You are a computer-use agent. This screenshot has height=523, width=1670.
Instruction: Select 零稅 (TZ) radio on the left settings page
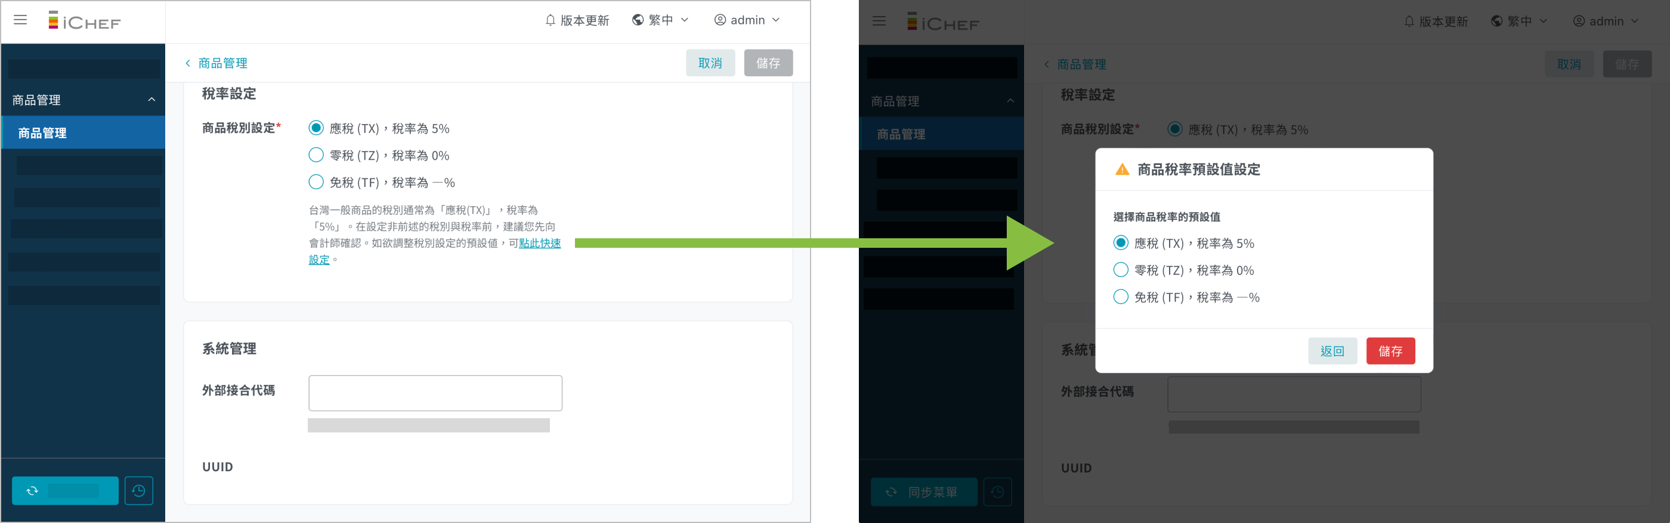[x=316, y=155]
